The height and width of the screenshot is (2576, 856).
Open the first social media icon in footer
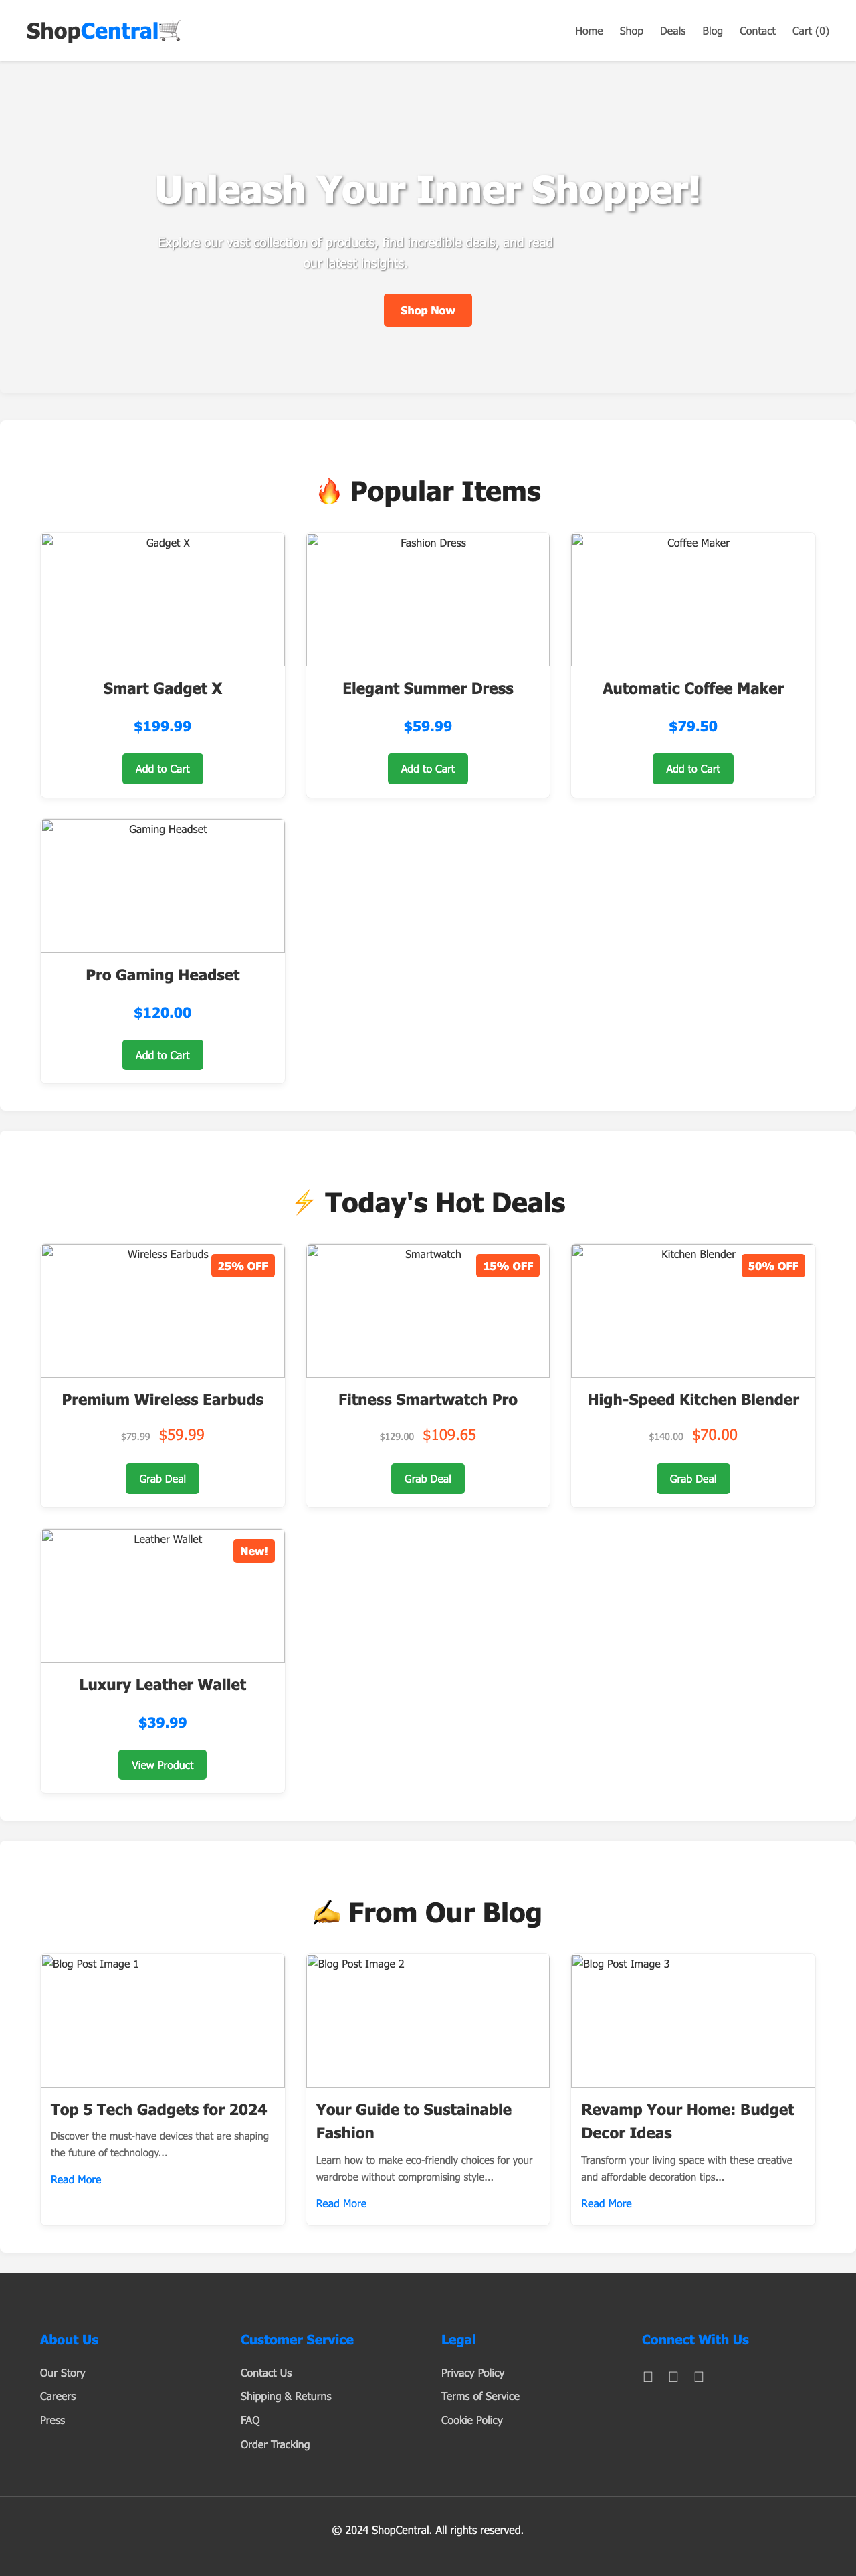coord(647,2376)
